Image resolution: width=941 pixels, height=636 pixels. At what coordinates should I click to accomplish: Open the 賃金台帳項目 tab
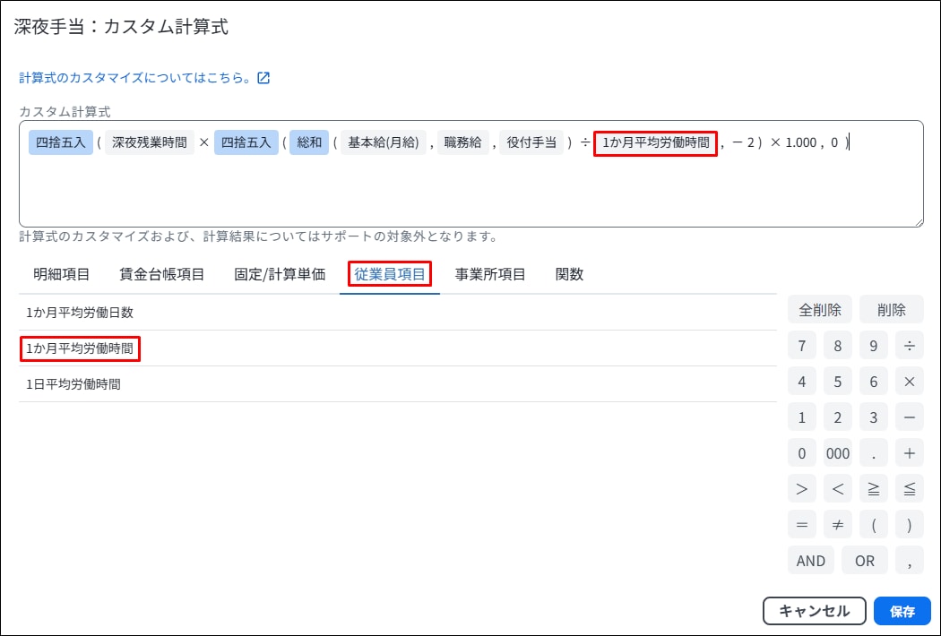(x=162, y=274)
